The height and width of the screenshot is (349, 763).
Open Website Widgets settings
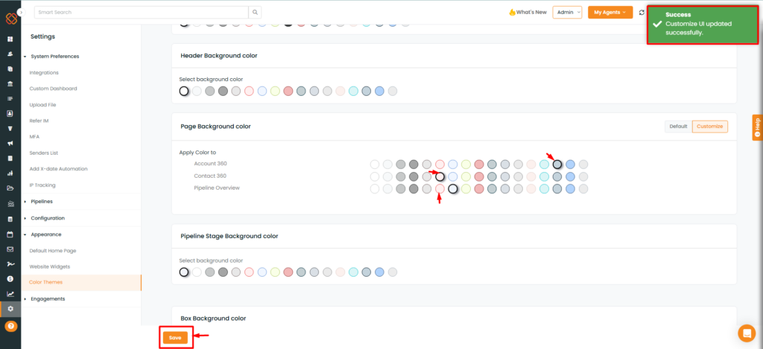point(50,267)
